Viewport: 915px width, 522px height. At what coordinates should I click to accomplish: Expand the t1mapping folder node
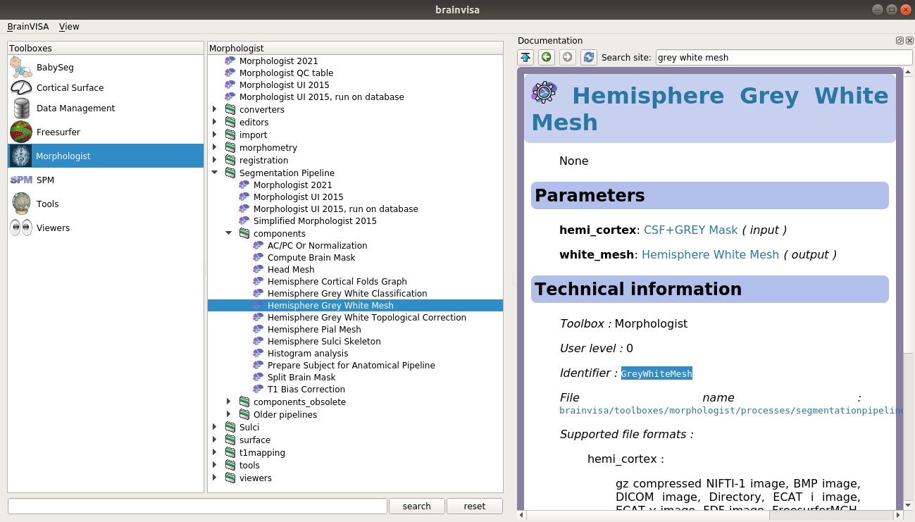[x=215, y=453]
